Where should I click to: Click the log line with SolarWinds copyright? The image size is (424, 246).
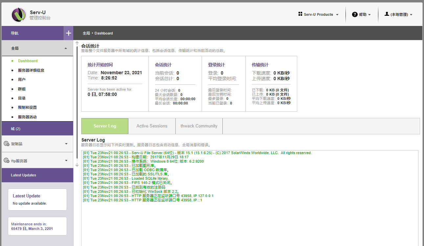point(197,153)
